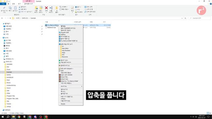
Task: Click the Pin to Quick access icon
Action: click(x=4, y=8)
